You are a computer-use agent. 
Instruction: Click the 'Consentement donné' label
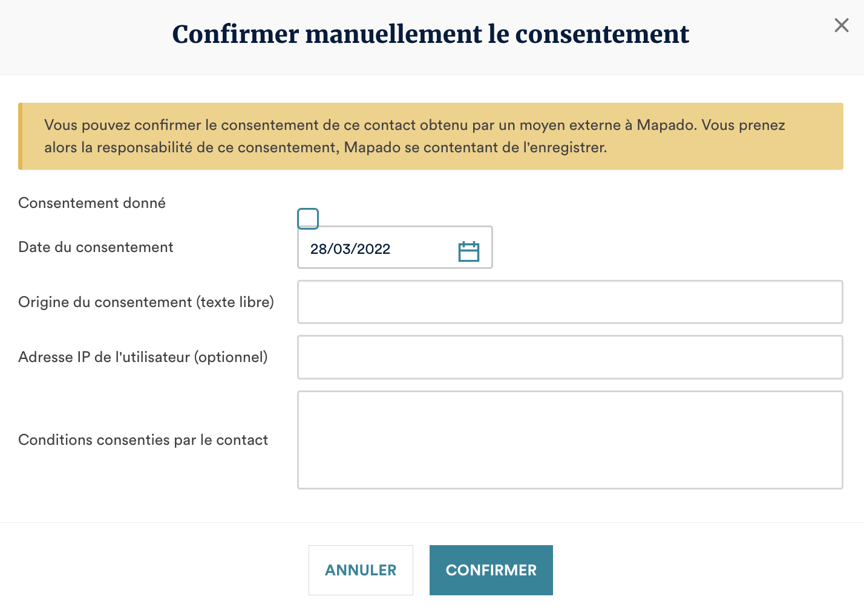[x=92, y=203]
